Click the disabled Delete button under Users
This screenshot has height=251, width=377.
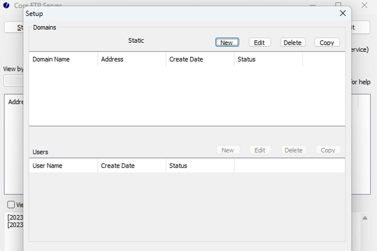(294, 150)
